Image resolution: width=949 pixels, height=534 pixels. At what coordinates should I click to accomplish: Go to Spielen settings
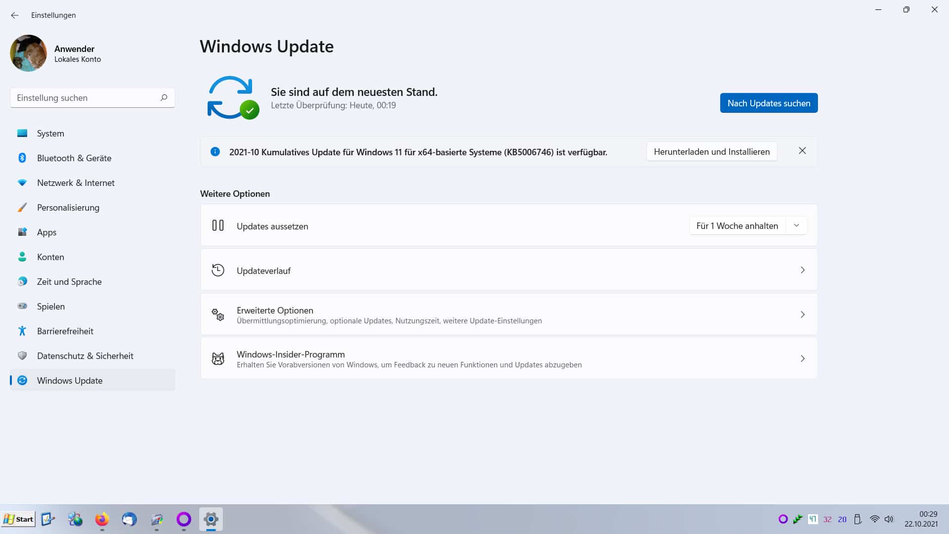coord(92,306)
